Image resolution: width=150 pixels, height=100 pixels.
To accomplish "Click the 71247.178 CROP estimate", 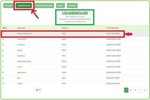I will pyautogui.click(x=113, y=34).
